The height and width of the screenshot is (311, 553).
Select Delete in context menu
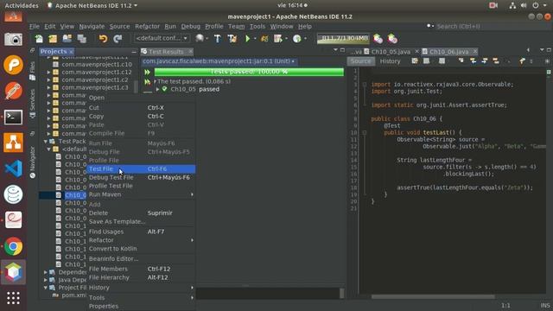(x=141, y=213)
